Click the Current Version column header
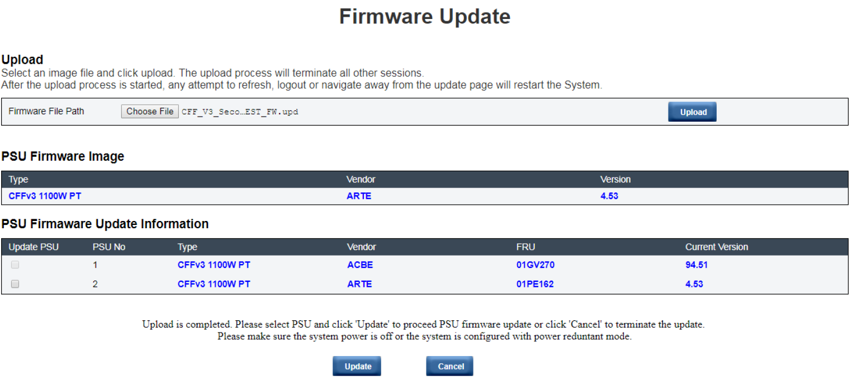 pos(717,247)
